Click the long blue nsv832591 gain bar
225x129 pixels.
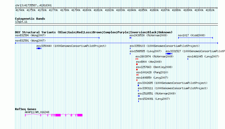pyautogui.click(x=117, y=43)
